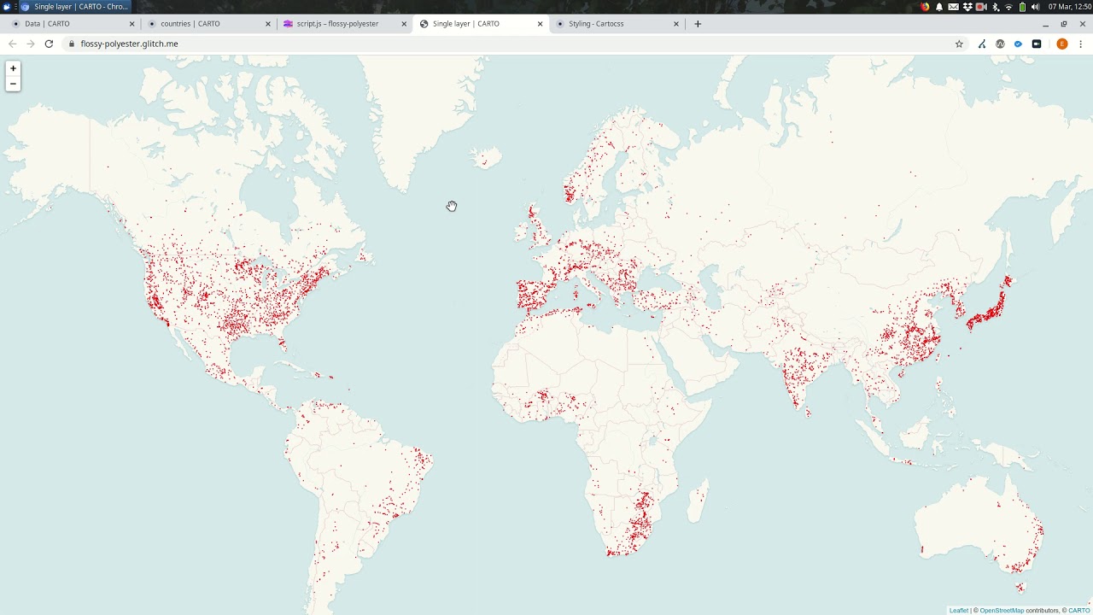Open the dark camera-card extension
Image resolution: width=1093 pixels, height=615 pixels.
pyautogui.click(x=1037, y=44)
